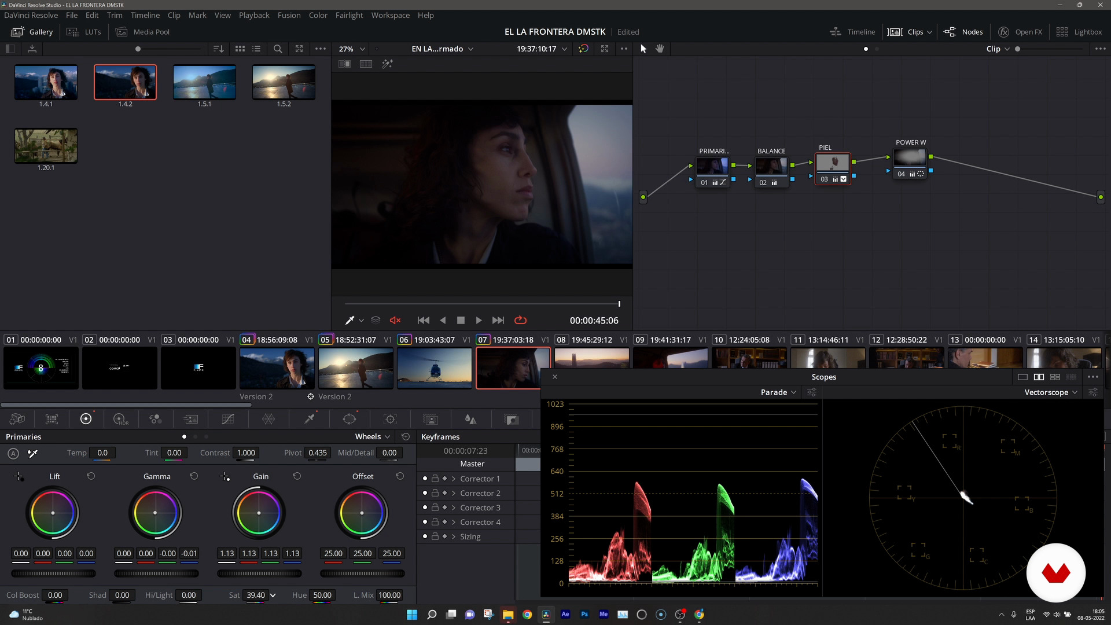Select gallery still 1.5.1
The height and width of the screenshot is (625, 1111).
click(204, 82)
